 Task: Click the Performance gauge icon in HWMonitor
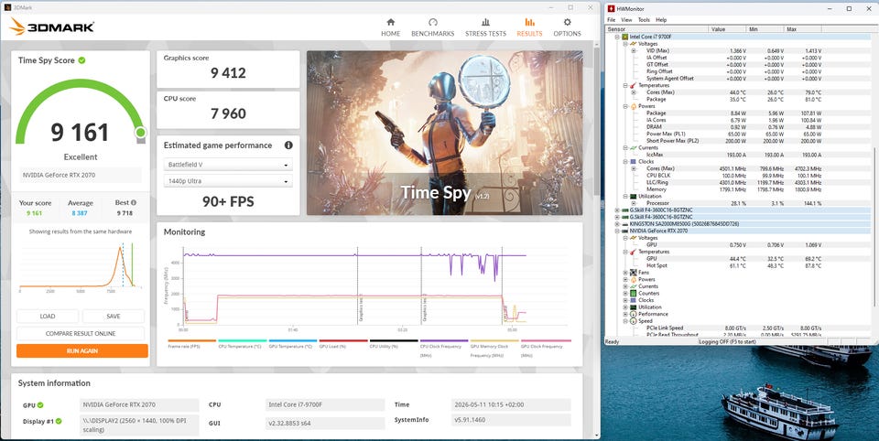(634, 315)
